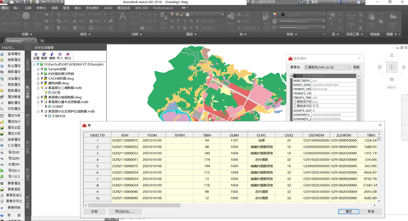Turn on lightbulb for STBHHX layer
This screenshot has height=221, width=408.
pos(46,116)
